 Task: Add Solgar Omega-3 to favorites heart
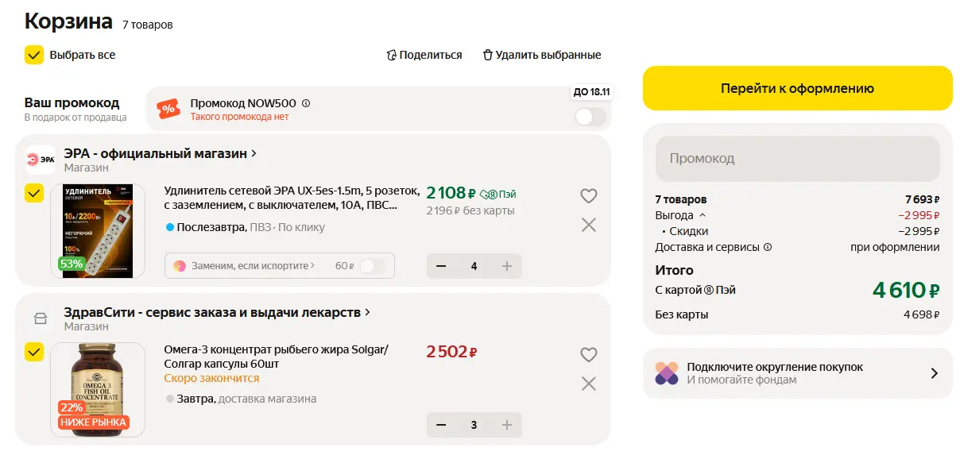click(588, 355)
